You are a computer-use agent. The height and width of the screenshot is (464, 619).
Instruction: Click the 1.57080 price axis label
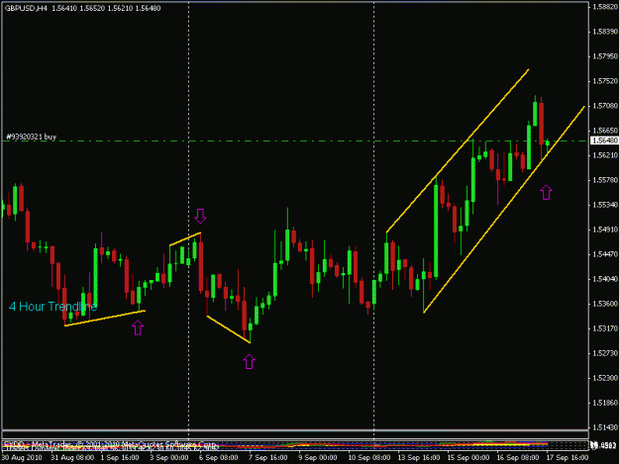(605, 106)
